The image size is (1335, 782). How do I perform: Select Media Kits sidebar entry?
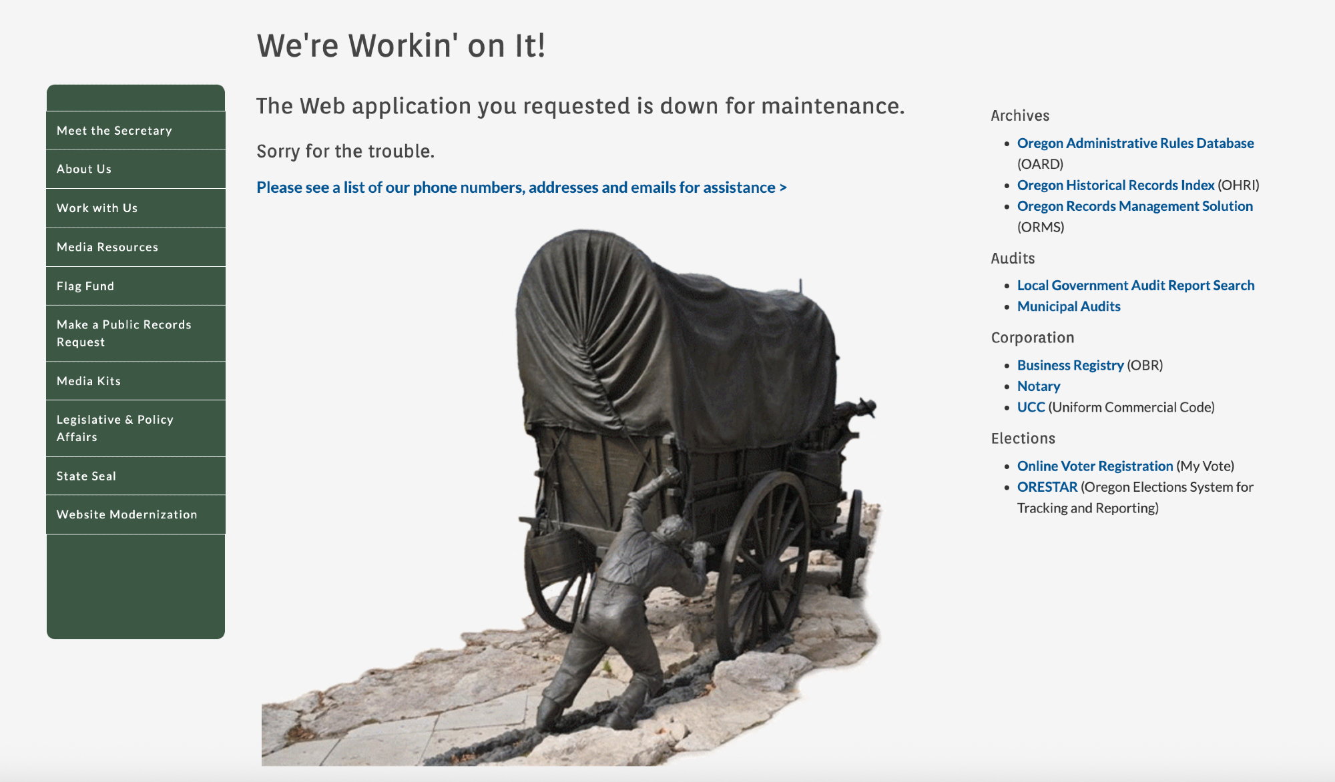pyautogui.click(x=89, y=381)
